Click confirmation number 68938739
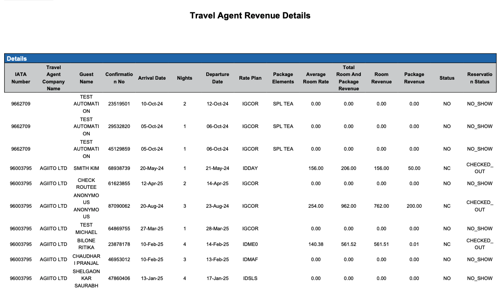 tap(119, 168)
